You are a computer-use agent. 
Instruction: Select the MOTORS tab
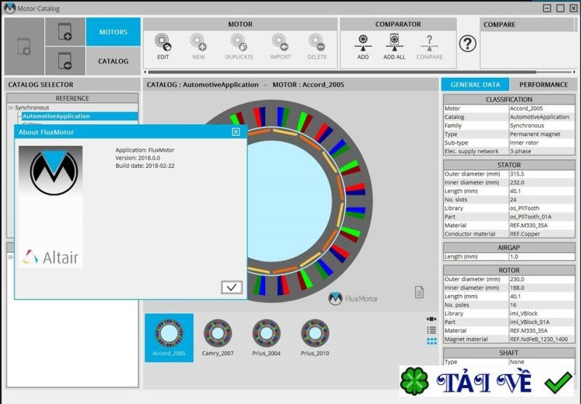click(x=113, y=32)
